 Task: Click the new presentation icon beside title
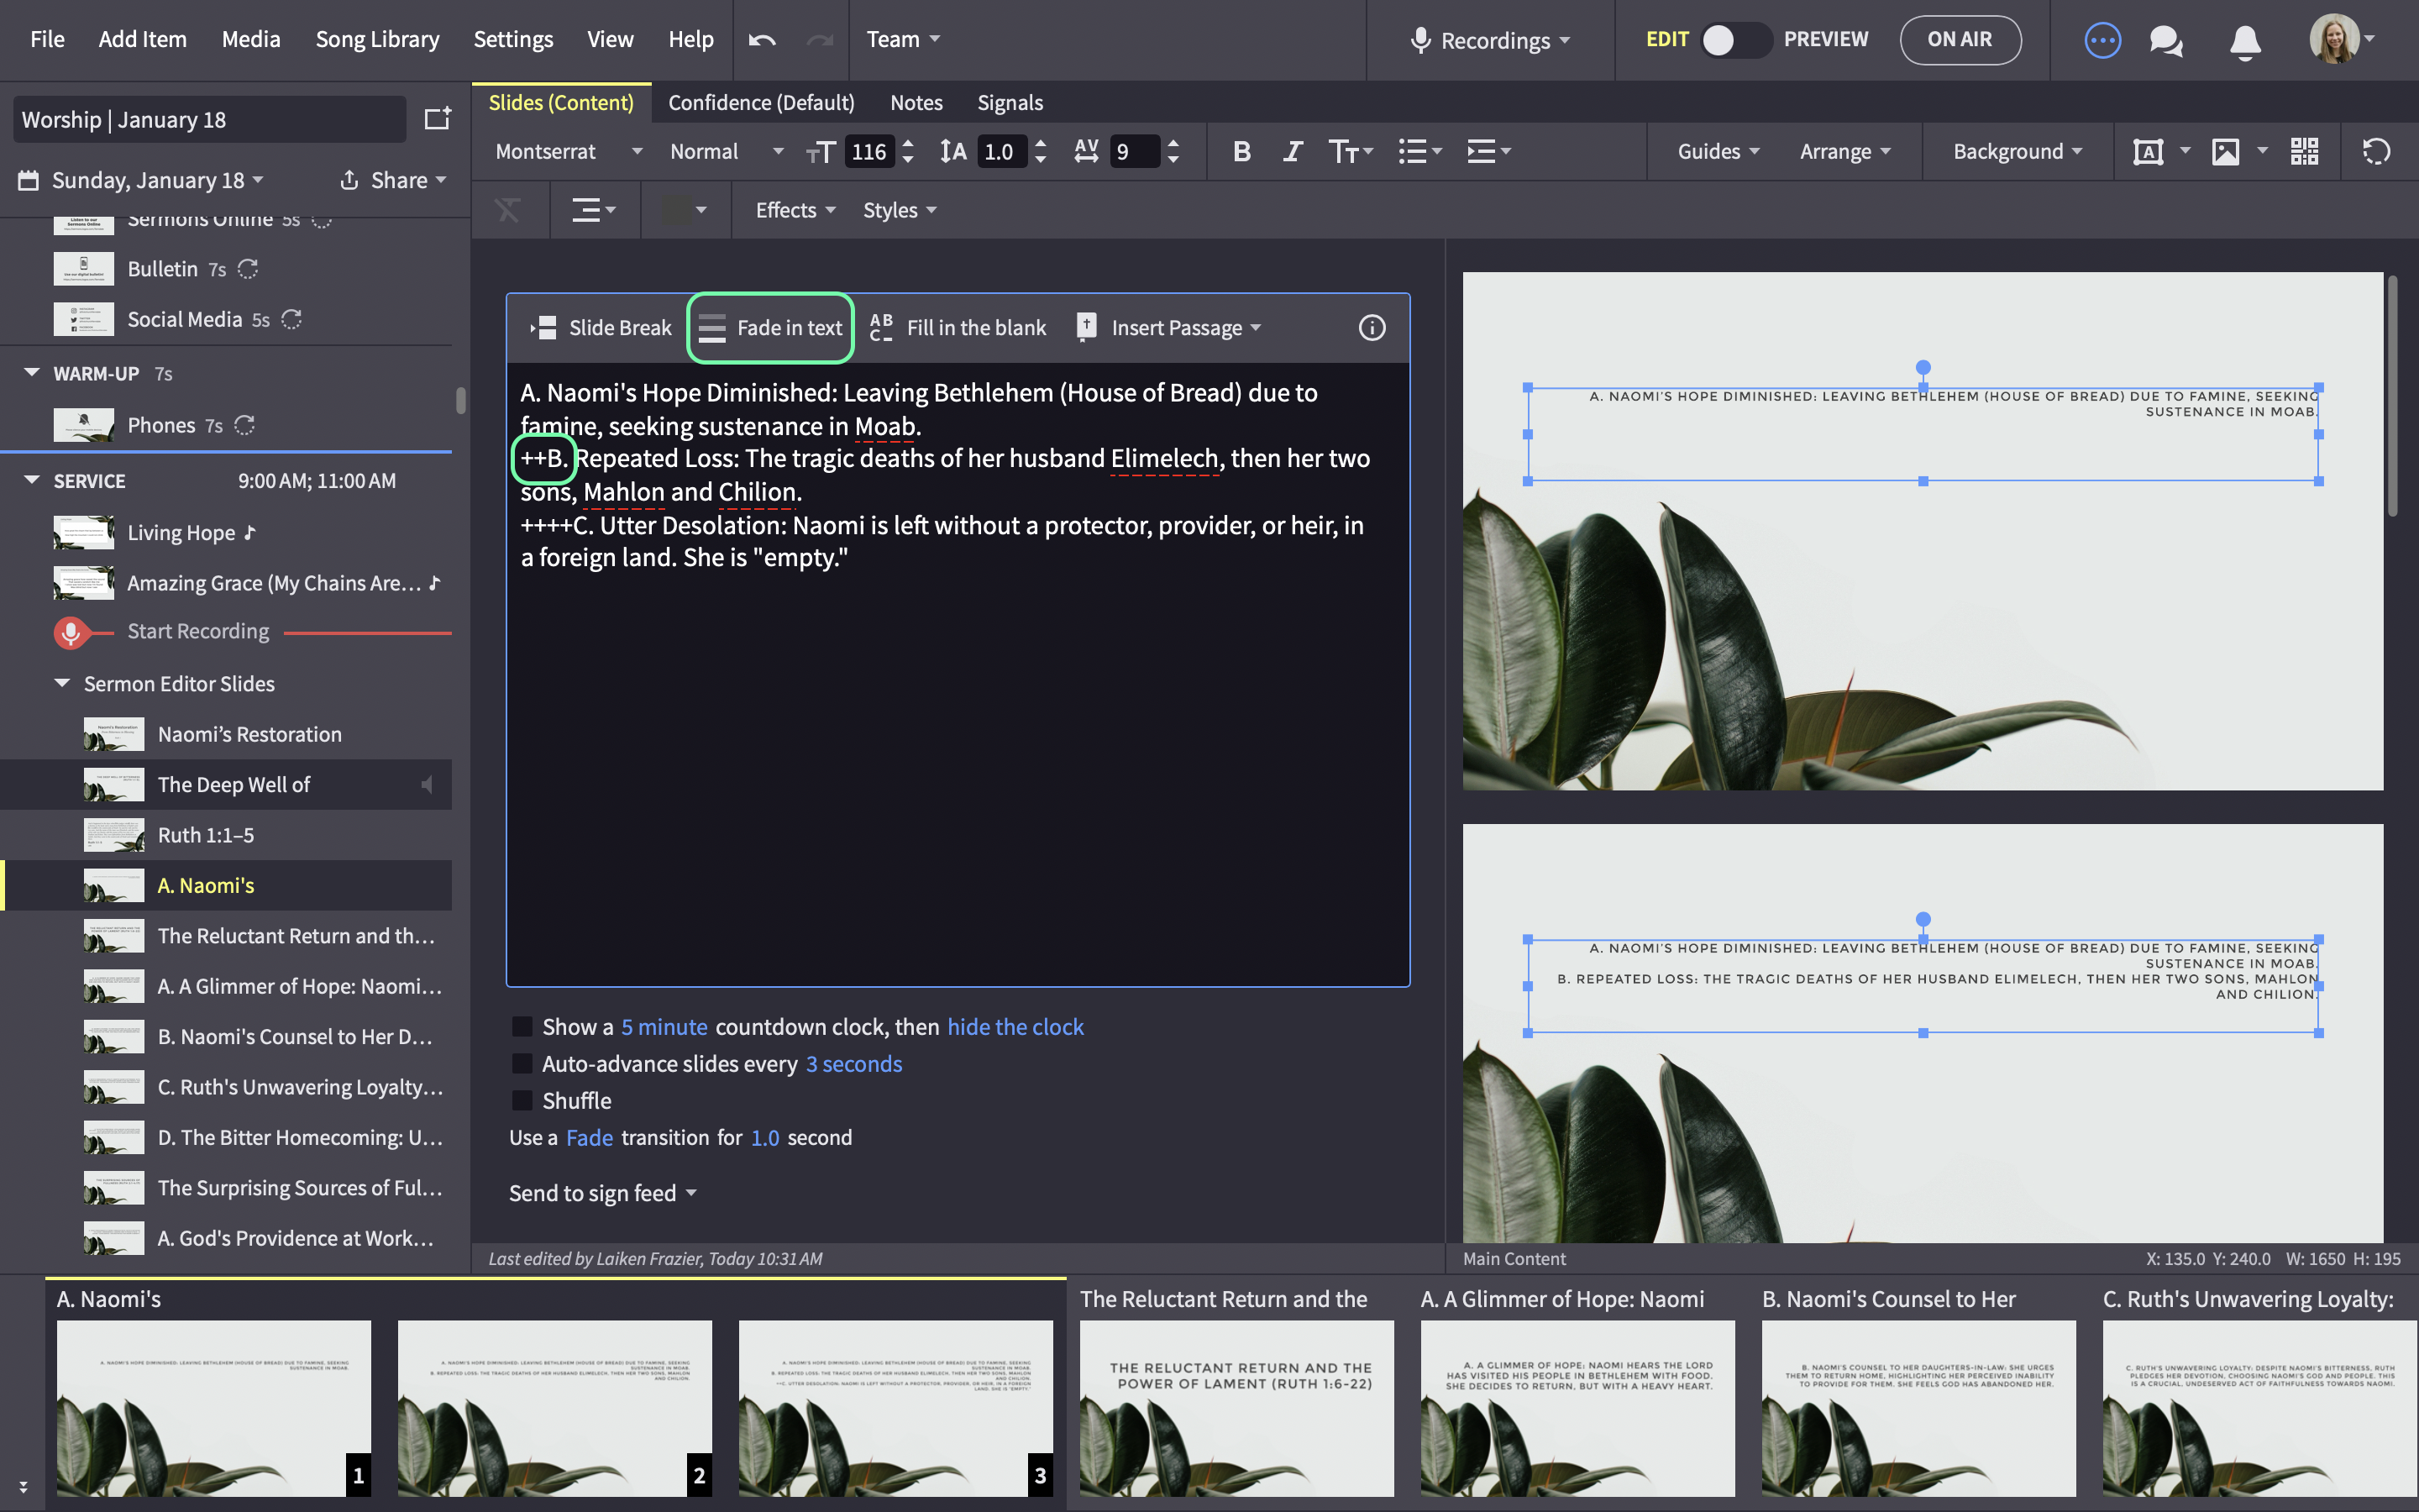tap(437, 119)
